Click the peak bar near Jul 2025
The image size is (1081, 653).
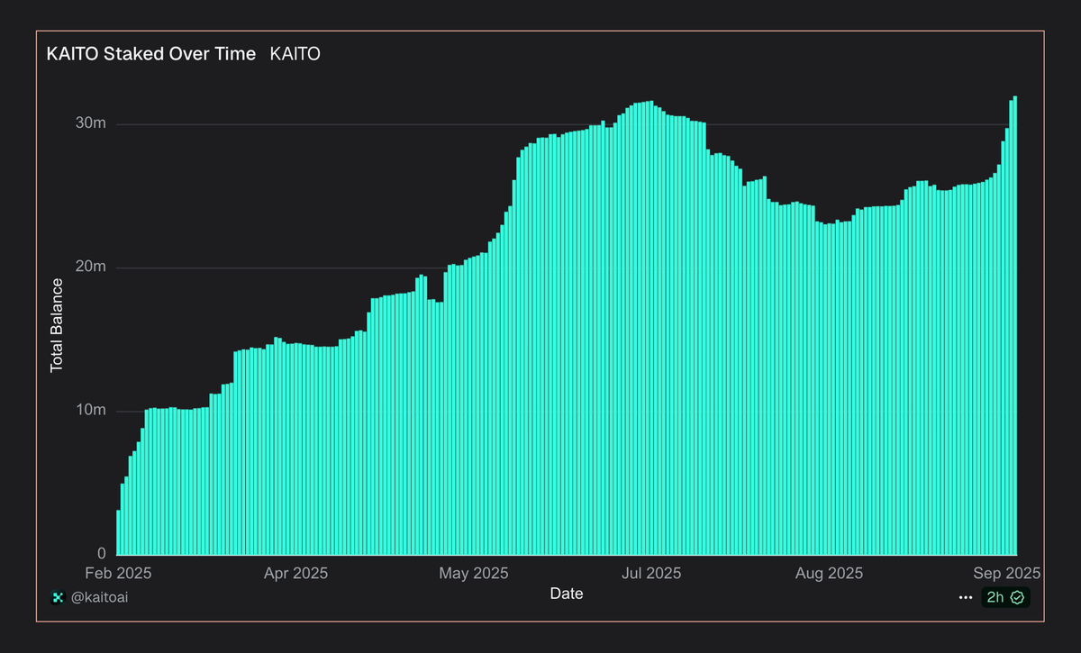pos(650,324)
